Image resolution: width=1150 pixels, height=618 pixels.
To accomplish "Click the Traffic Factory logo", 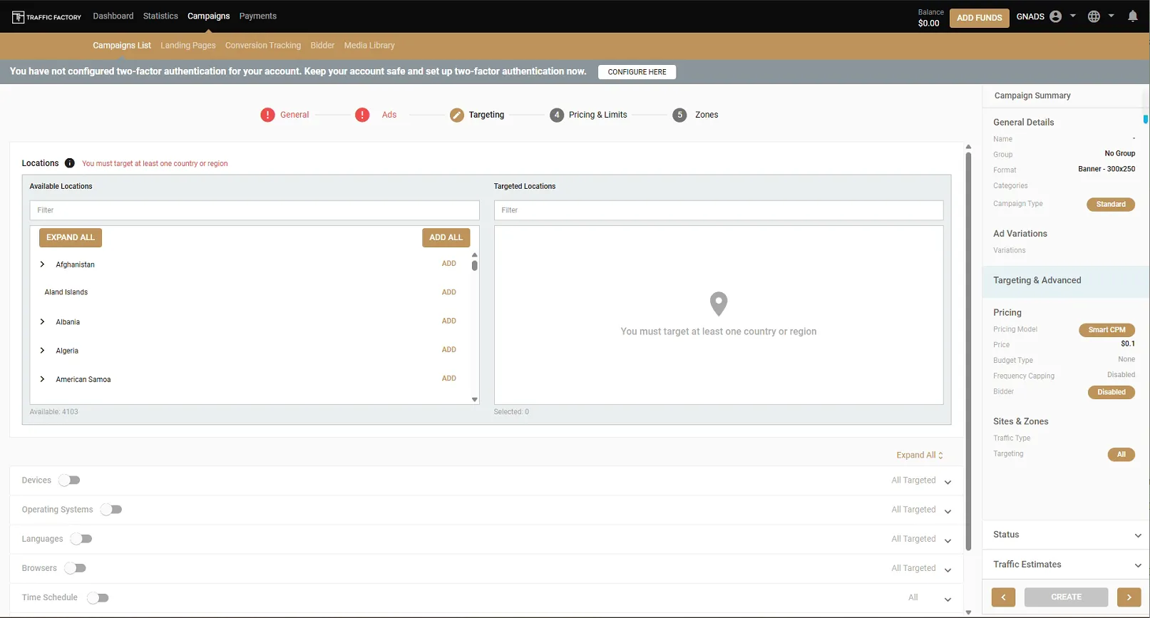I will tap(46, 16).
